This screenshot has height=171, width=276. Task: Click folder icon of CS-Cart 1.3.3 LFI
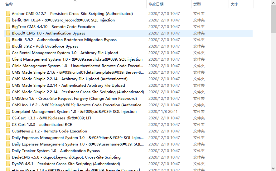coord(8,118)
